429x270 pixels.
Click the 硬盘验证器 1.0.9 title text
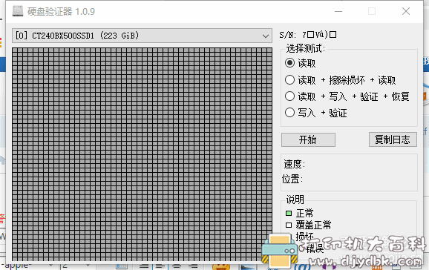(61, 11)
